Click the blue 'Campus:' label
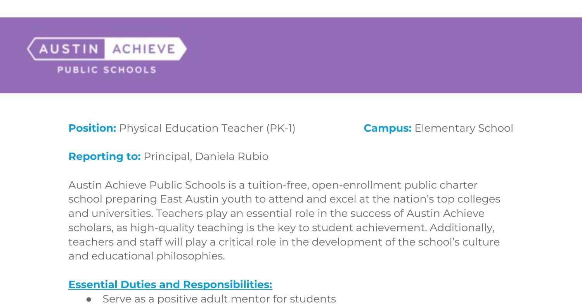Image resolution: width=582 pixels, height=304 pixels. pyautogui.click(x=387, y=128)
